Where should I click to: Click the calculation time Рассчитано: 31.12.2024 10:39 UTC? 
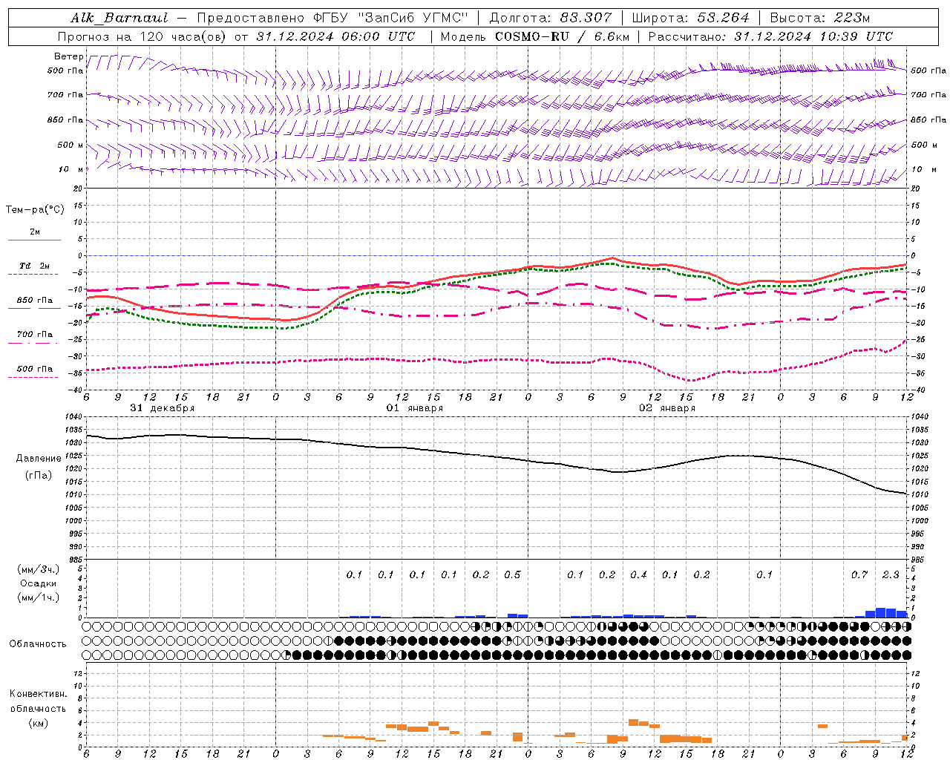(x=770, y=36)
